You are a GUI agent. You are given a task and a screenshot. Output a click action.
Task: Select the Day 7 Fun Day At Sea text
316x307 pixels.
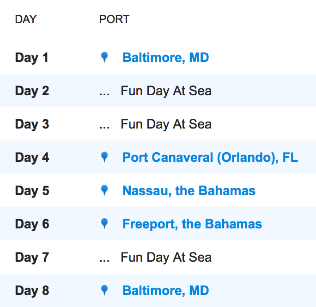coord(166,258)
